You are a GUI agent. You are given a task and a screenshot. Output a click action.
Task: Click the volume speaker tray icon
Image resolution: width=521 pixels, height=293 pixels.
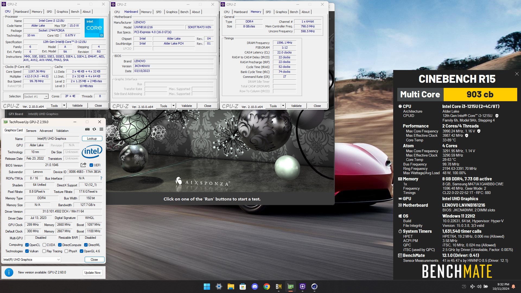[479, 286]
